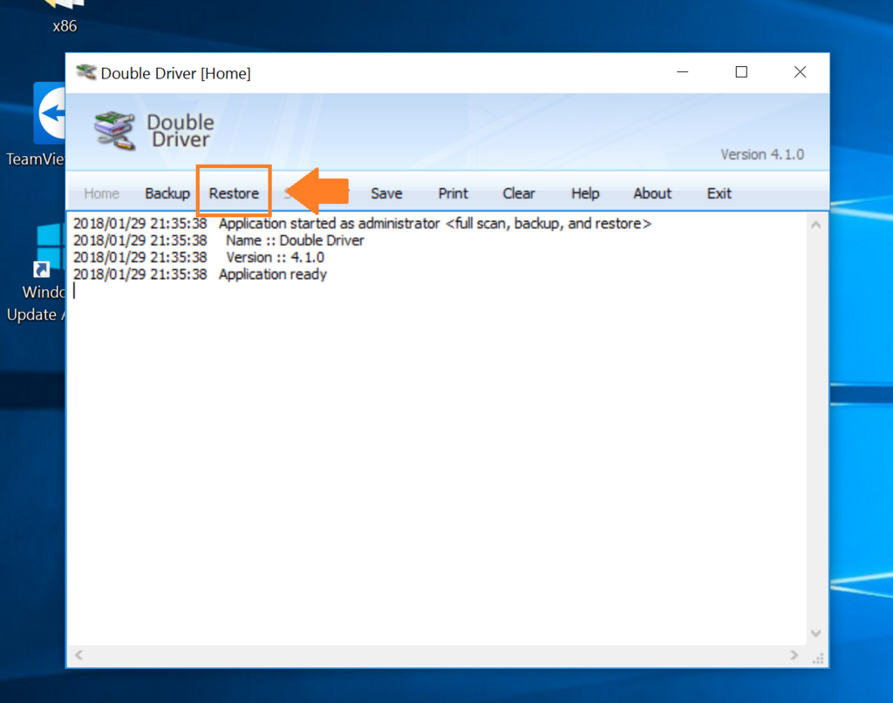The image size is (893, 703).
Task: Maximize the Double Driver window
Action: pyautogui.click(x=741, y=72)
